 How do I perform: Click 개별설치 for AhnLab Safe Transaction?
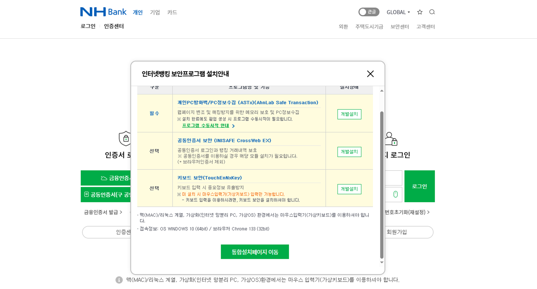tap(349, 114)
